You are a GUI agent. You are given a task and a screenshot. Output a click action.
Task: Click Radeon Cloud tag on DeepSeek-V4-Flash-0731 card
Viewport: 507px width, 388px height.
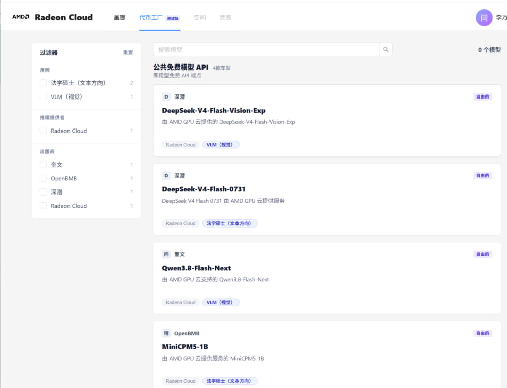pyautogui.click(x=181, y=223)
